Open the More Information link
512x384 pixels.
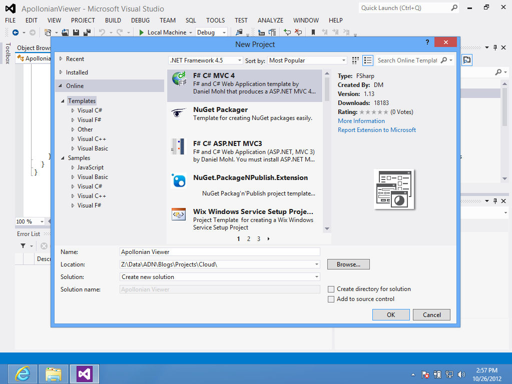[x=361, y=121]
